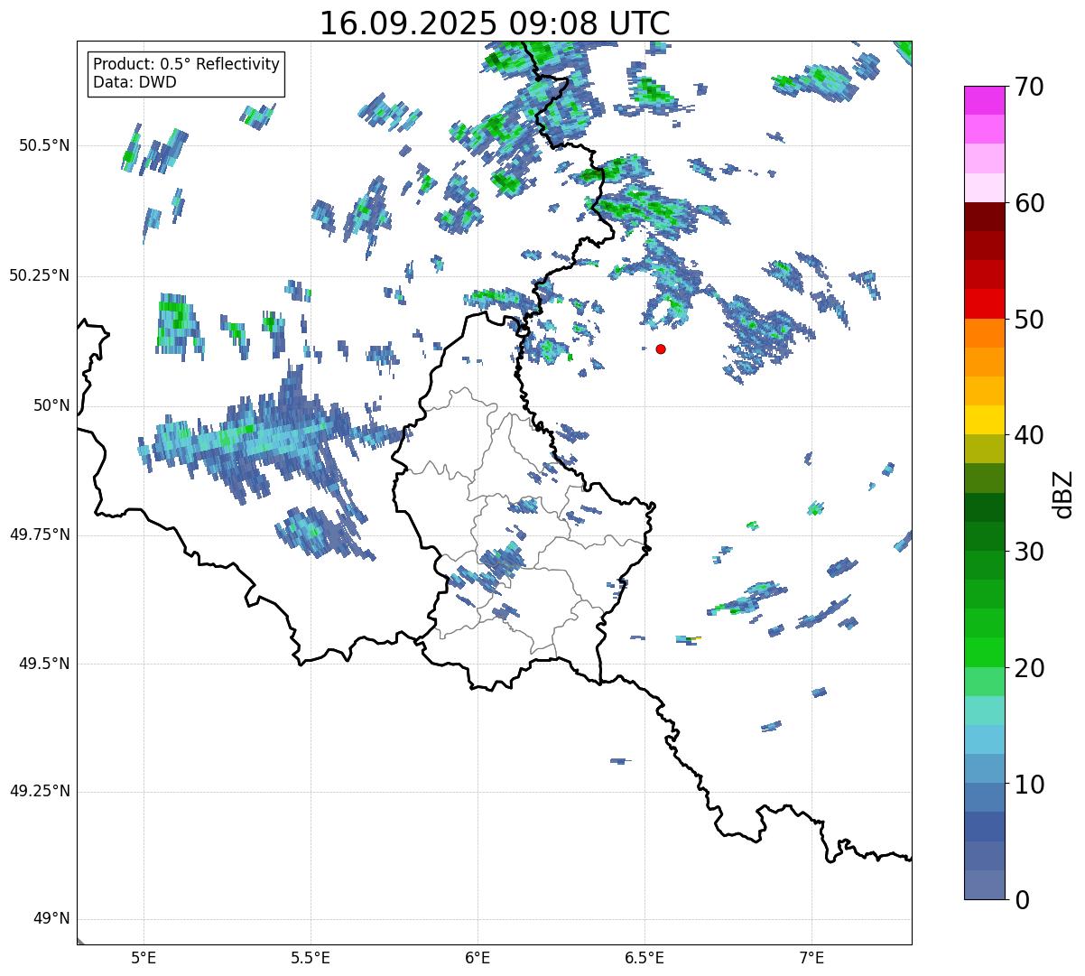Click the Product: 0.5° Reflectivity label
Screen dimensions: 1085x976
186,65
